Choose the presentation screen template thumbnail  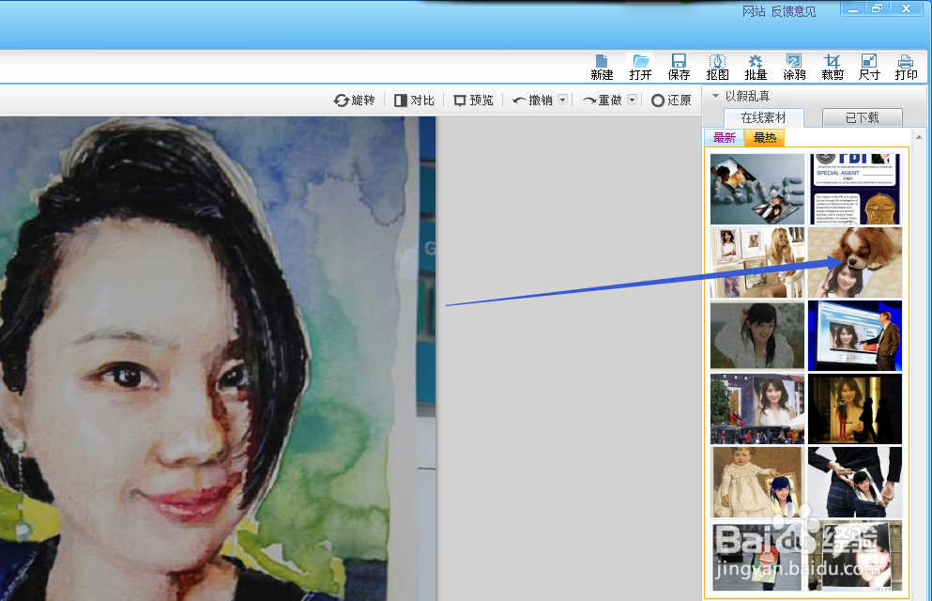(x=855, y=335)
